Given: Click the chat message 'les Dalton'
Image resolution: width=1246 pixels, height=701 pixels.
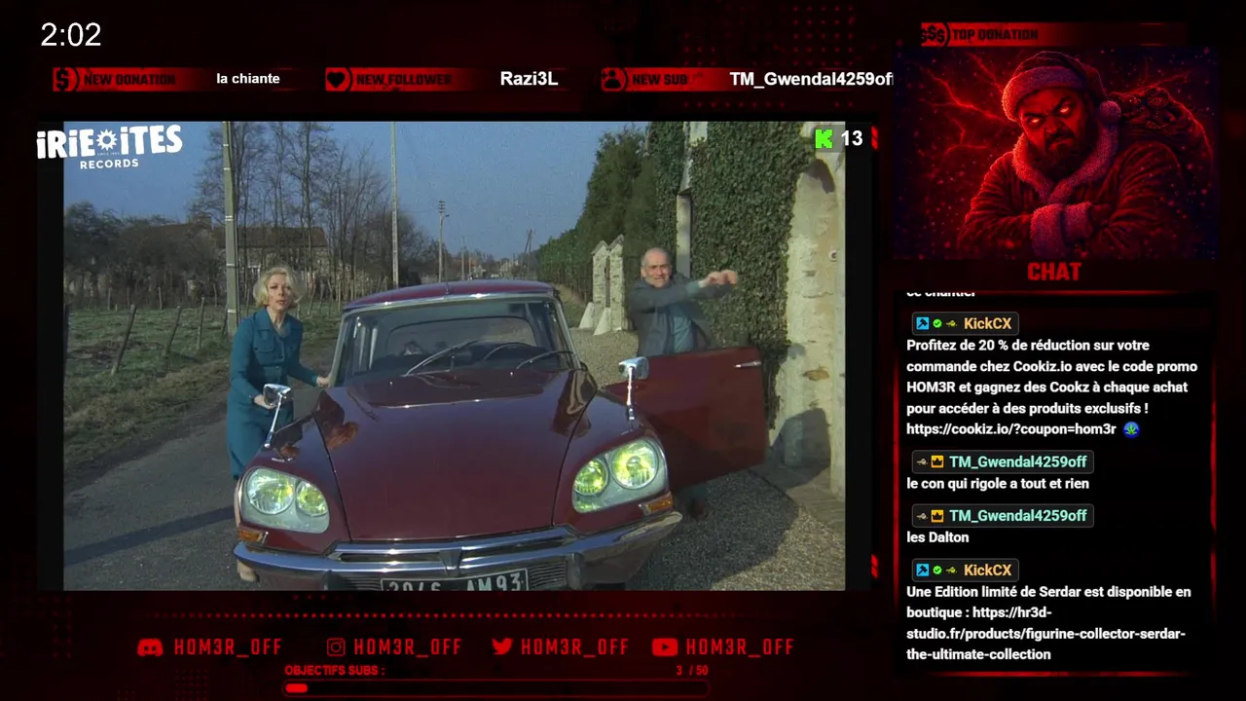Looking at the screenshot, I should click(937, 537).
